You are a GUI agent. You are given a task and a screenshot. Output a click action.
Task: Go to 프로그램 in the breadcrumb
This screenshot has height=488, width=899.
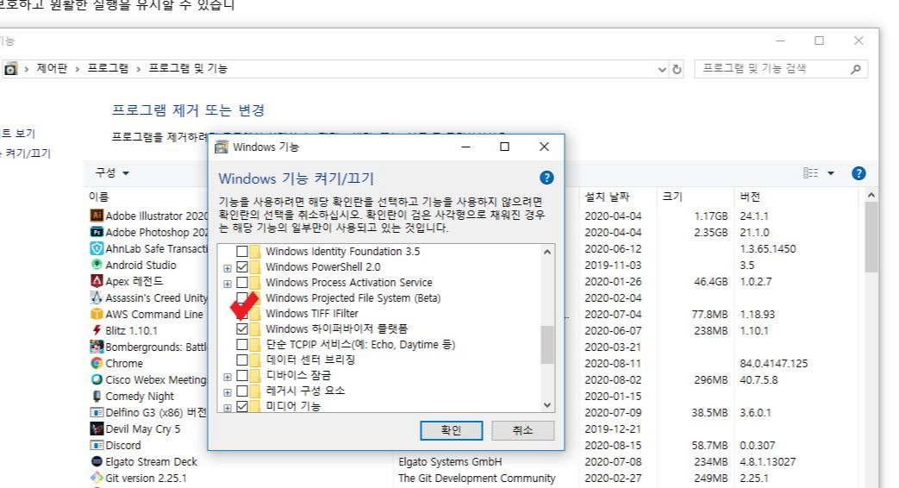(x=108, y=68)
